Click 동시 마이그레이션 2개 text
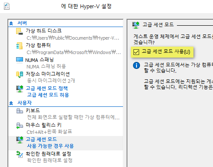 click(51, 81)
